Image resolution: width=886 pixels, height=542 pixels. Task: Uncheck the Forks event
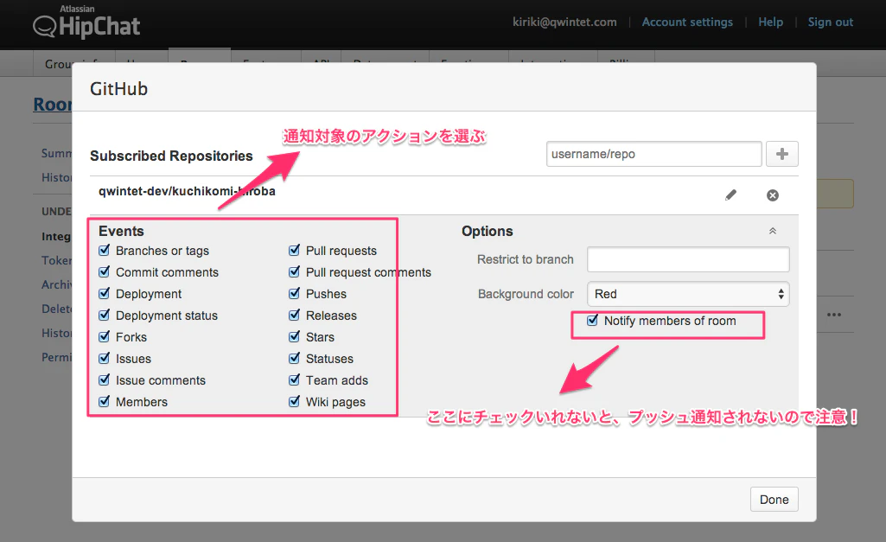pyautogui.click(x=104, y=337)
